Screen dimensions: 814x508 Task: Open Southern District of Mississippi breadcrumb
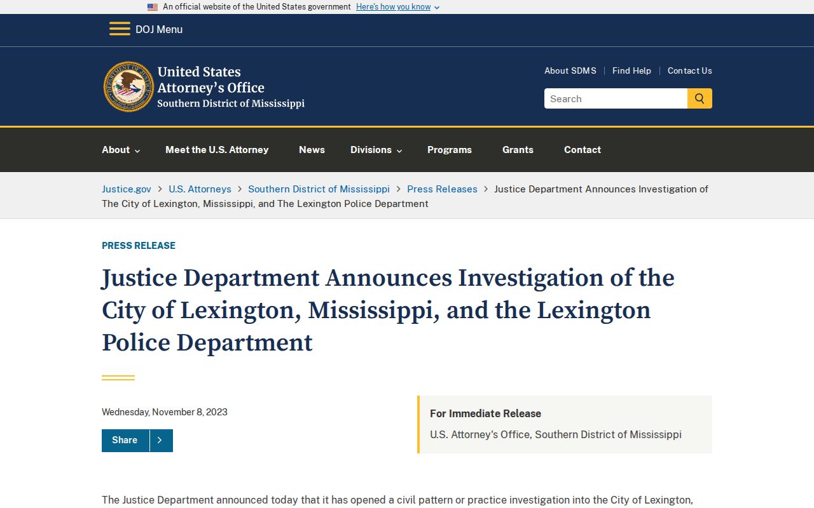[x=319, y=189]
